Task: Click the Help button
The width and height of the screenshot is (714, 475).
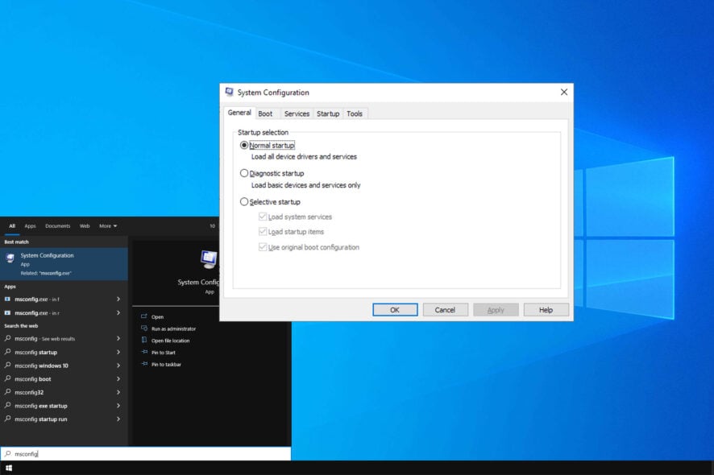Action: (x=546, y=309)
